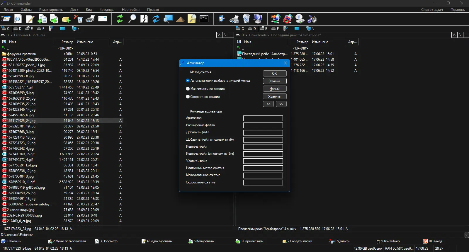Click the 'Архиватор' input field
The height and width of the screenshot is (252, 469).
click(x=263, y=118)
